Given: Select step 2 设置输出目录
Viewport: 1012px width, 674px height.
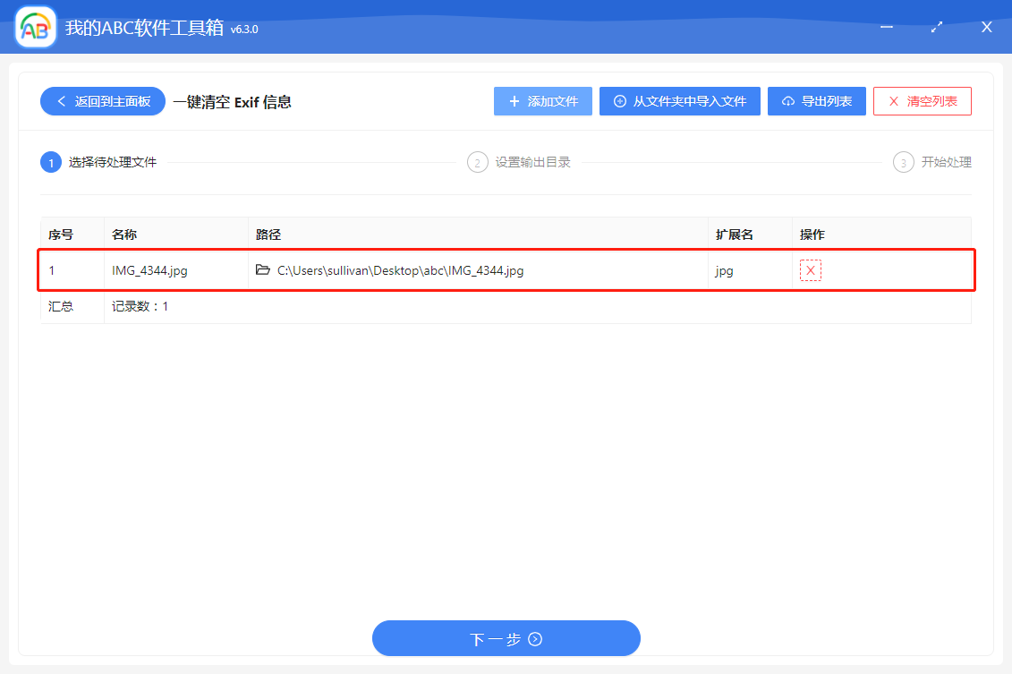Looking at the screenshot, I should click(x=518, y=162).
